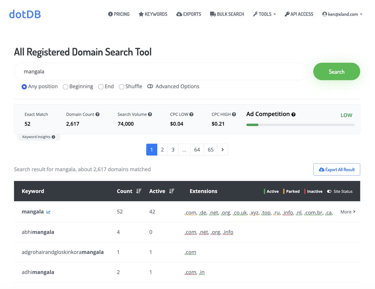The height and width of the screenshot is (289, 375).
Task: Go to results page 1
Action: click(x=152, y=150)
